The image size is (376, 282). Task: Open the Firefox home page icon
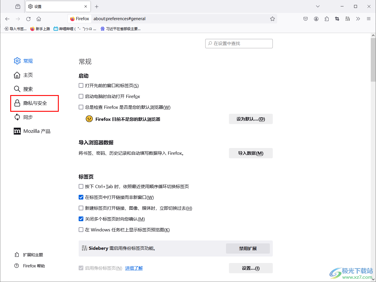[x=39, y=19]
